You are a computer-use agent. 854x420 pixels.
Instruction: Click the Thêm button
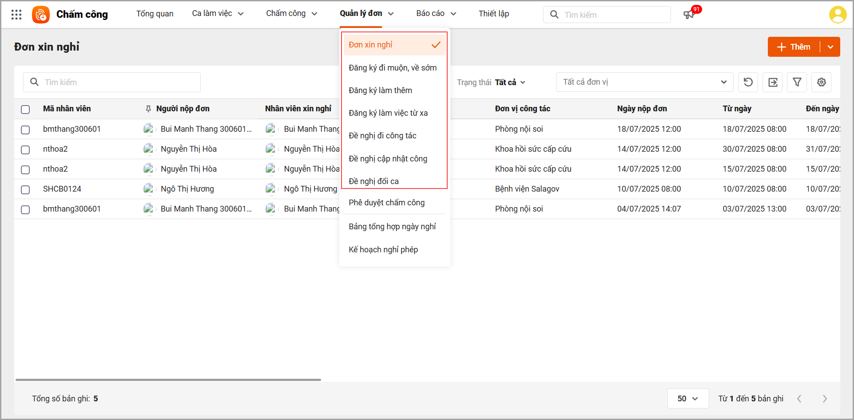point(794,47)
